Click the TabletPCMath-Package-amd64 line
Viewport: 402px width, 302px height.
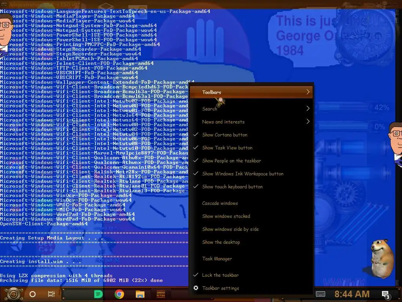(69, 59)
